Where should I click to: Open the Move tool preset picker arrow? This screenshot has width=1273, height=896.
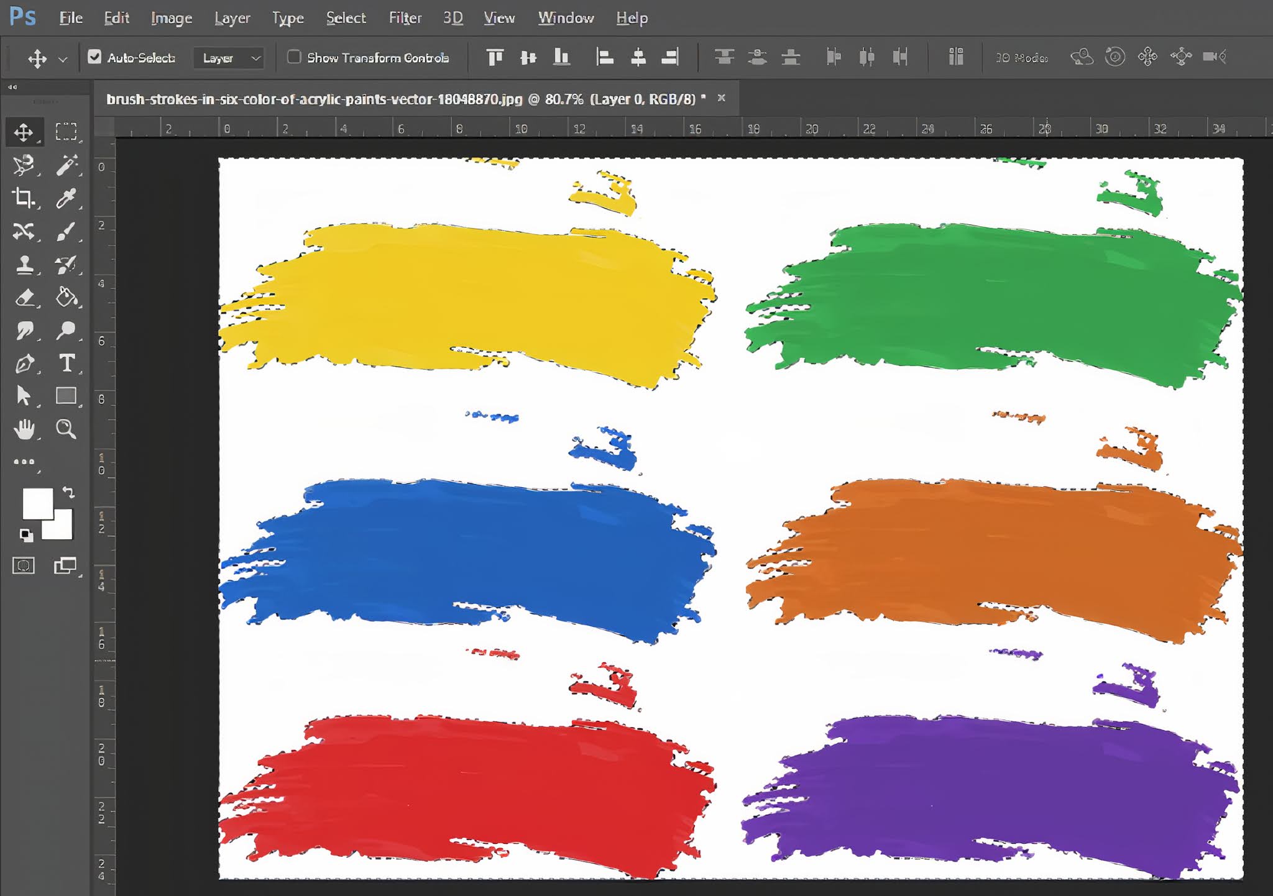pos(63,59)
